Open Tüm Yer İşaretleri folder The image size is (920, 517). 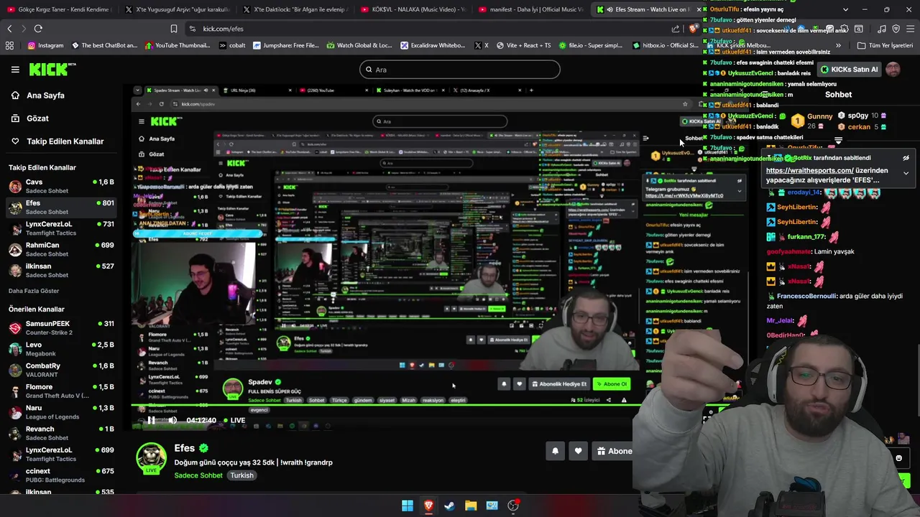(885, 45)
